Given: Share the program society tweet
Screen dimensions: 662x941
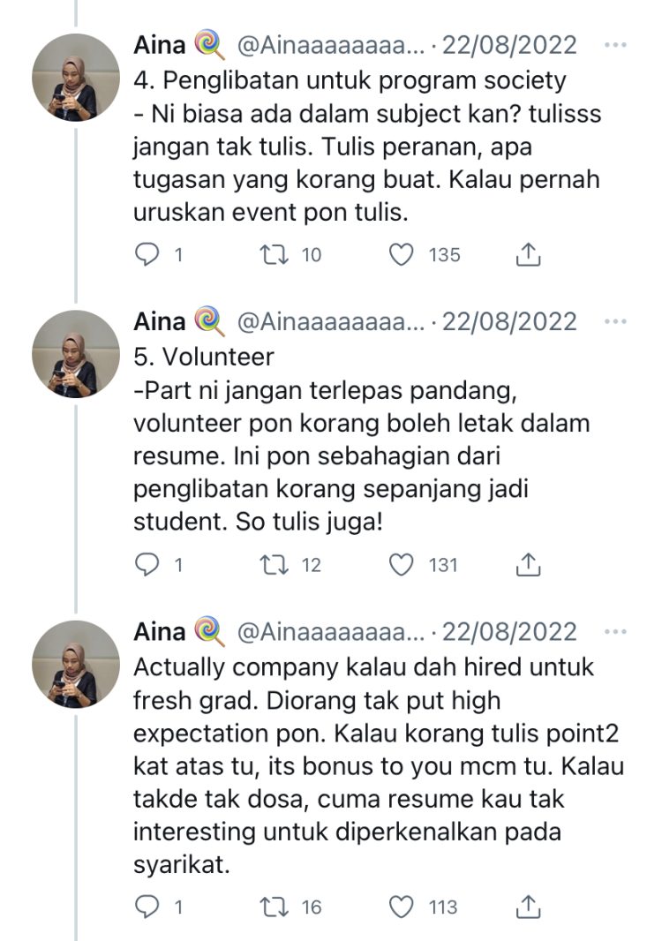Looking at the screenshot, I should click(x=527, y=255).
